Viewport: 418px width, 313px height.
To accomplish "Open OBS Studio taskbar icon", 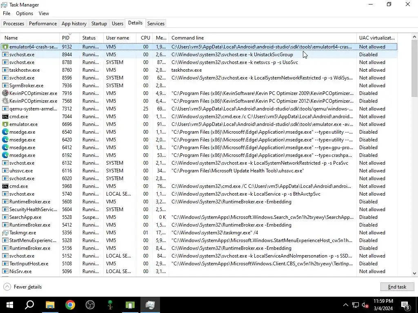I will [x=90, y=305].
